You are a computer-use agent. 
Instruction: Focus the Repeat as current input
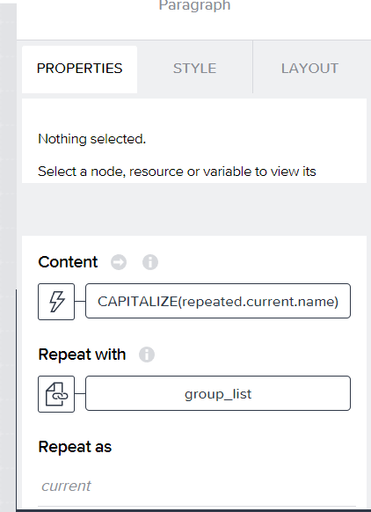coord(197,486)
